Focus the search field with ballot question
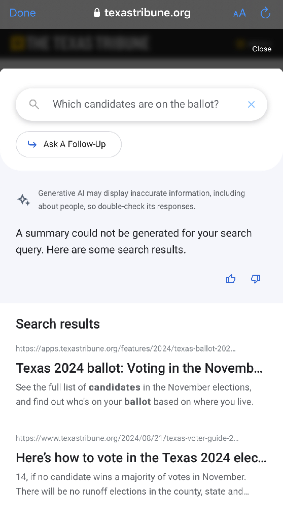 click(141, 105)
